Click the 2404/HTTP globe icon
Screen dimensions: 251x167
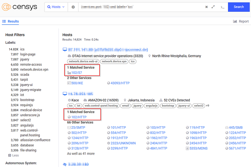(148, 143)
